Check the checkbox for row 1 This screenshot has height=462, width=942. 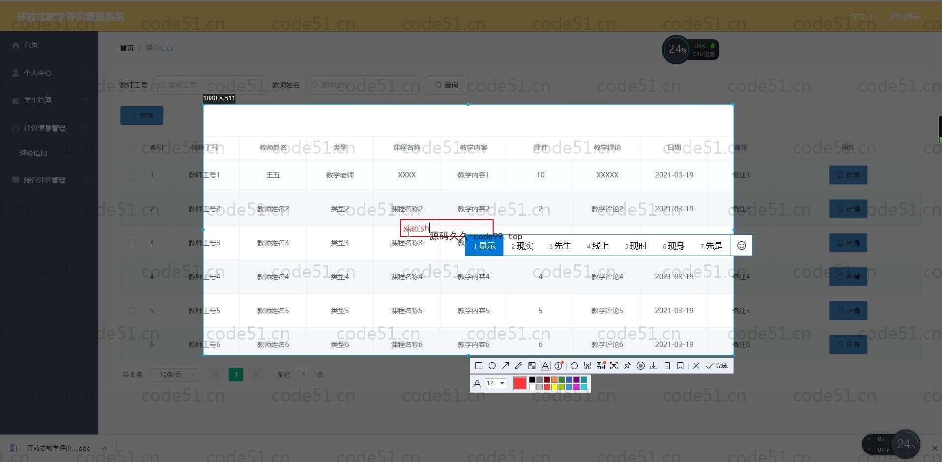(x=132, y=174)
